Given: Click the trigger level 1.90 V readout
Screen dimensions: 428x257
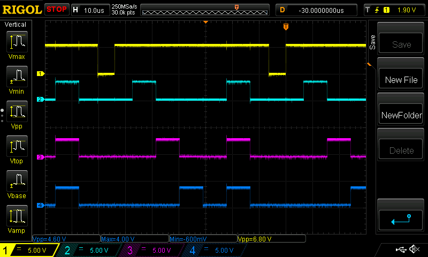Looking at the screenshot, I should click(x=407, y=10).
